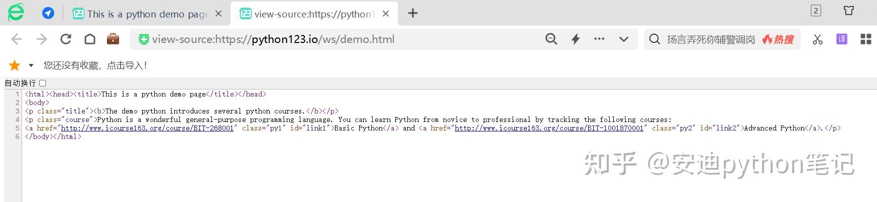
Task: Open the three-dots more menu in address bar
Action: [599, 38]
